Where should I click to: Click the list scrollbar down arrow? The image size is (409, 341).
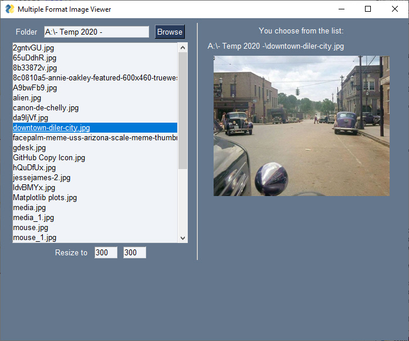click(x=182, y=238)
